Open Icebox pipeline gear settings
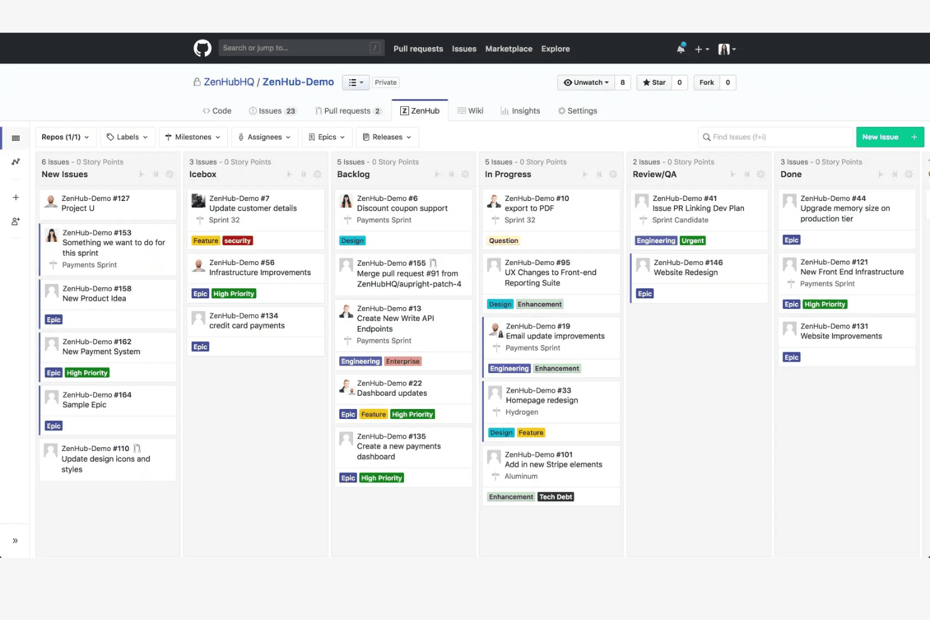The height and width of the screenshot is (620, 930). pos(317,175)
